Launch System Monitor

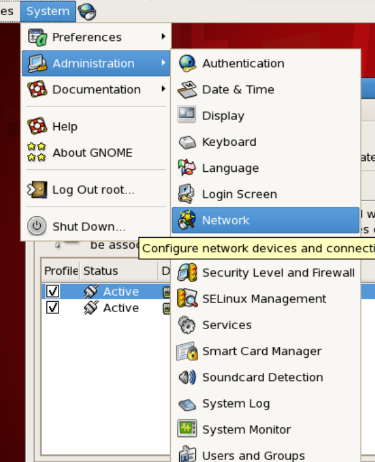[x=266, y=430]
